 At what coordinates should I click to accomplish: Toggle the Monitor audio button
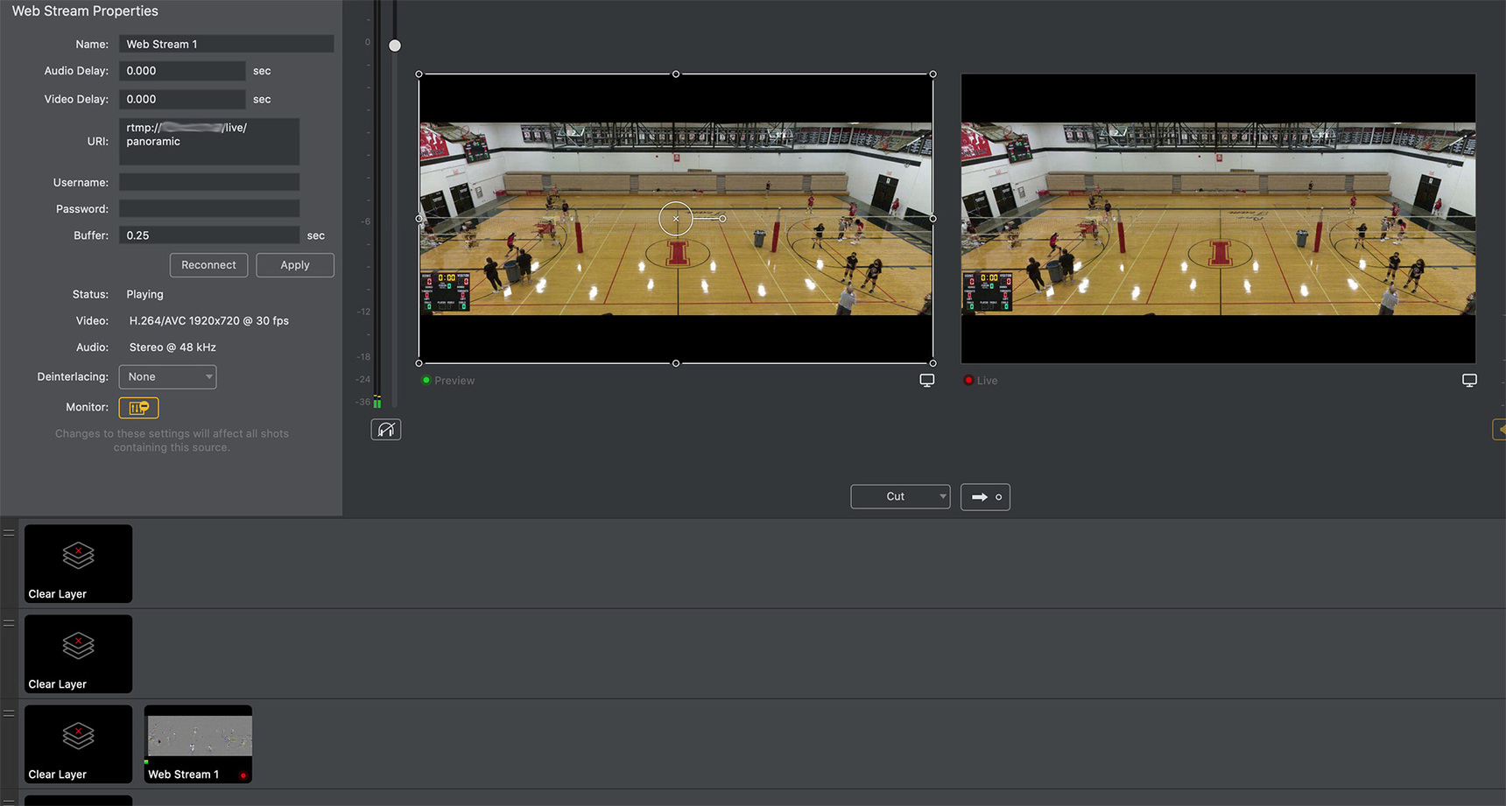[139, 408]
